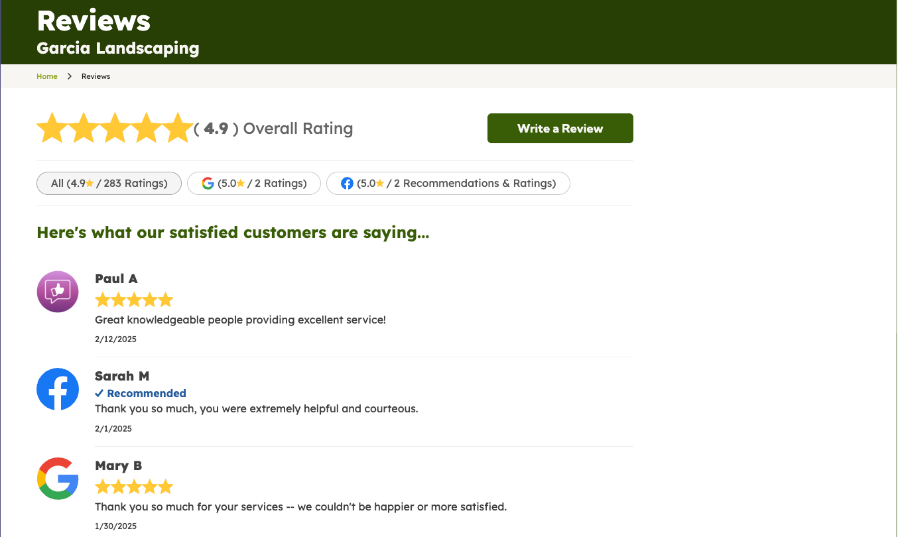Click Paul A's five-star rating

133,300
